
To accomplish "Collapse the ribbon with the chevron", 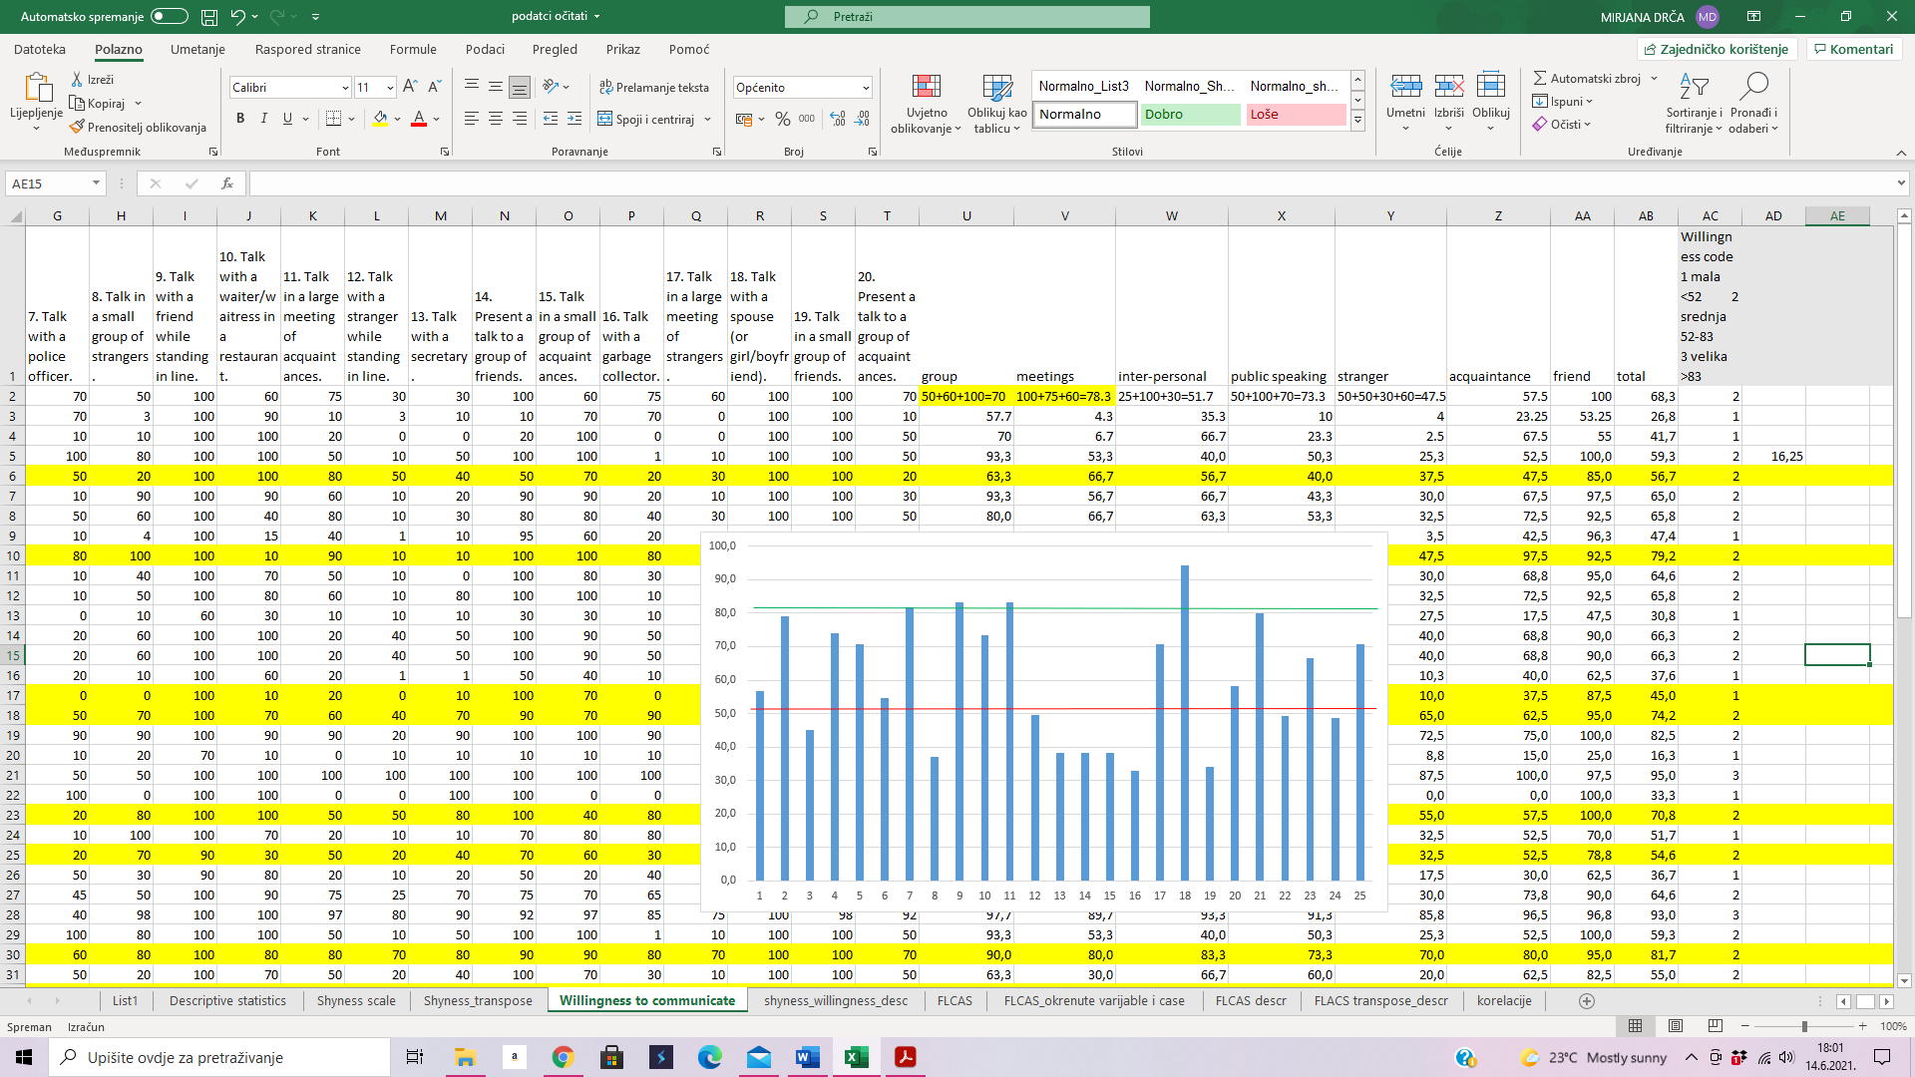I will point(1901,153).
